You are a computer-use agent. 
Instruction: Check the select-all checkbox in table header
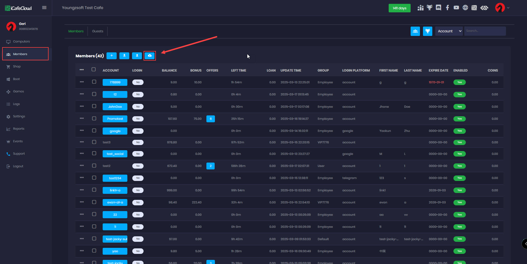pyautogui.click(x=94, y=70)
